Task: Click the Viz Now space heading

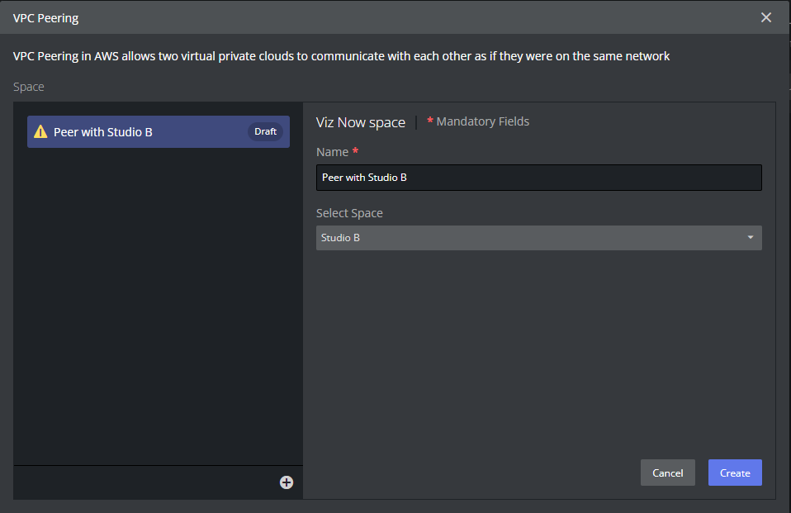Action: pyautogui.click(x=361, y=122)
